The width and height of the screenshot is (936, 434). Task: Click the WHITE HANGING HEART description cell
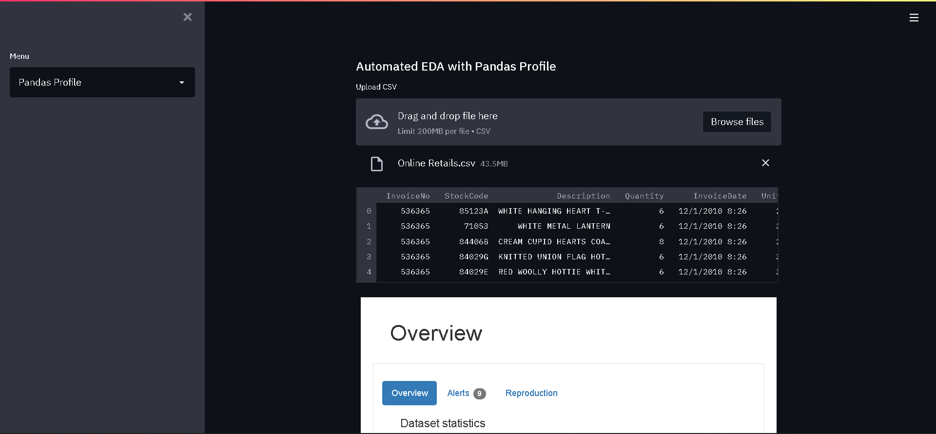coord(554,211)
